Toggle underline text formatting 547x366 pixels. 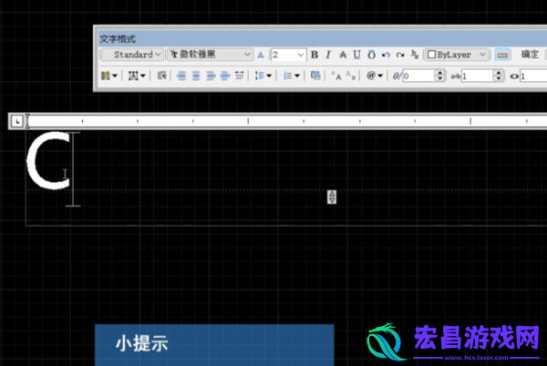point(356,55)
